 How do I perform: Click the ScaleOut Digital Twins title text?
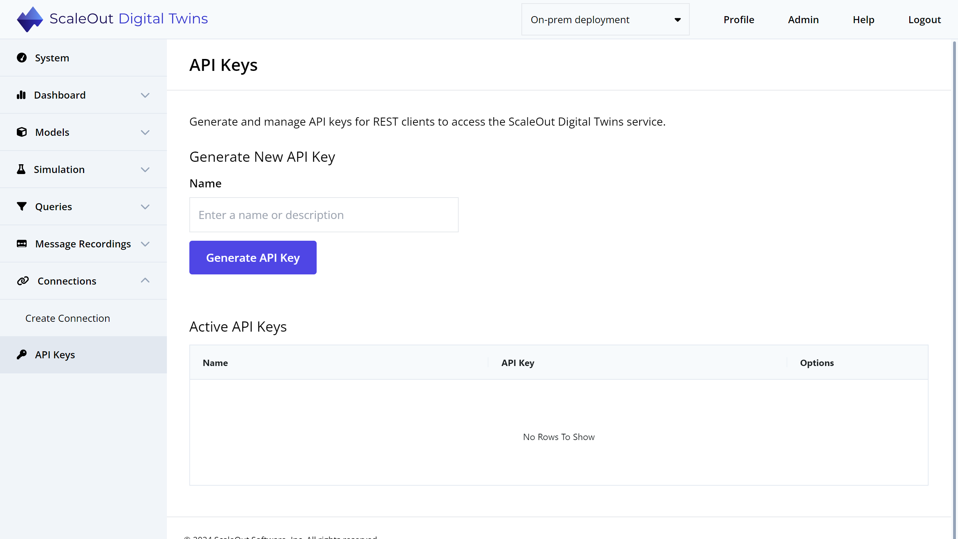pos(129,19)
